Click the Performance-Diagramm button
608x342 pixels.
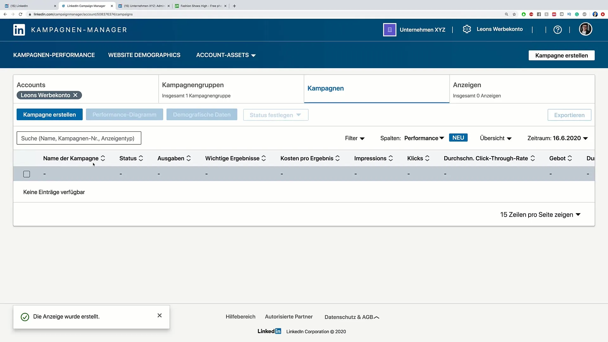coord(124,115)
